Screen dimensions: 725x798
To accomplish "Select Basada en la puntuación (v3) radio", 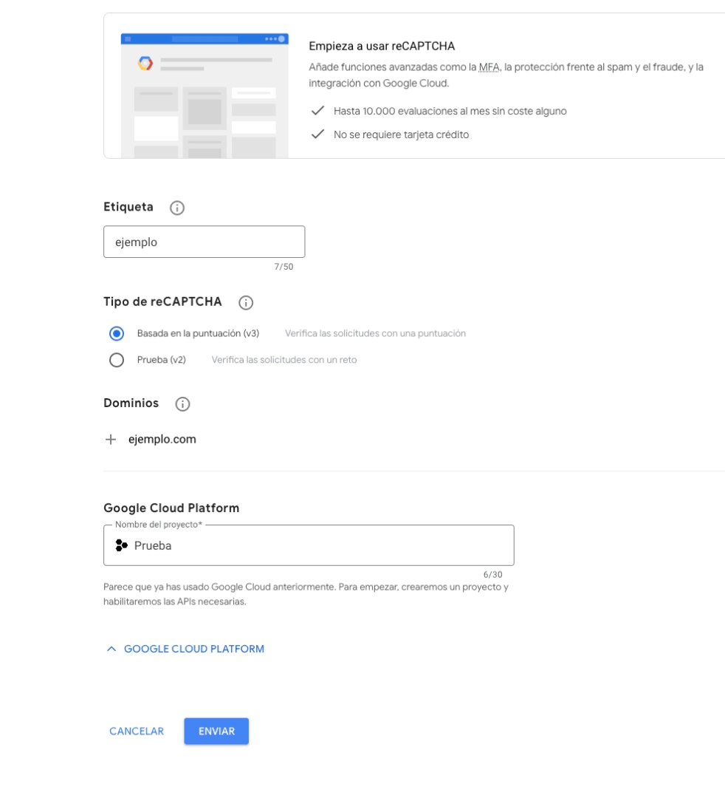I will click(117, 333).
